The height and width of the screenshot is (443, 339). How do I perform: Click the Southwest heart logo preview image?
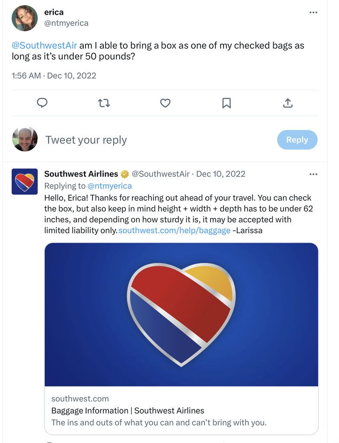pyautogui.click(x=181, y=314)
